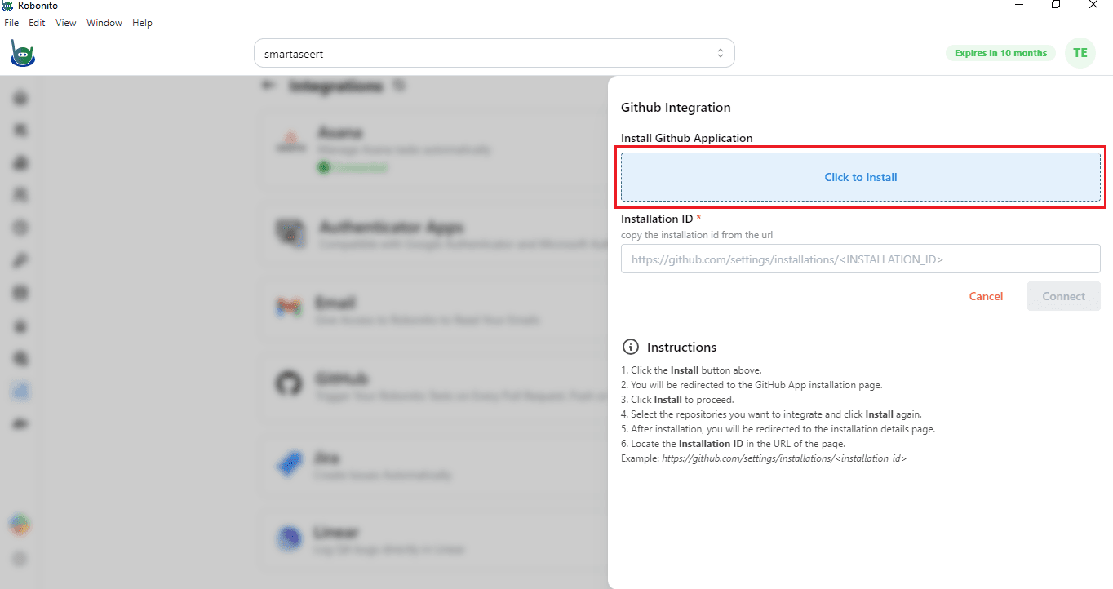1113x589 pixels.
Task: Open the File menu
Action: point(11,23)
